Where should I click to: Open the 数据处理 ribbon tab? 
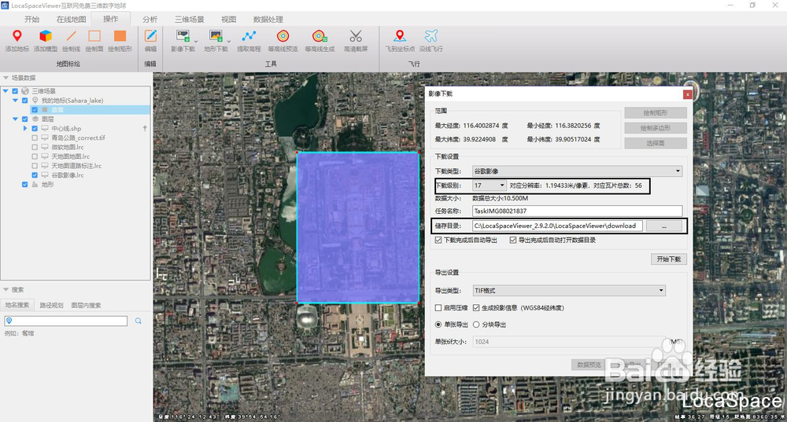pyautogui.click(x=268, y=19)
